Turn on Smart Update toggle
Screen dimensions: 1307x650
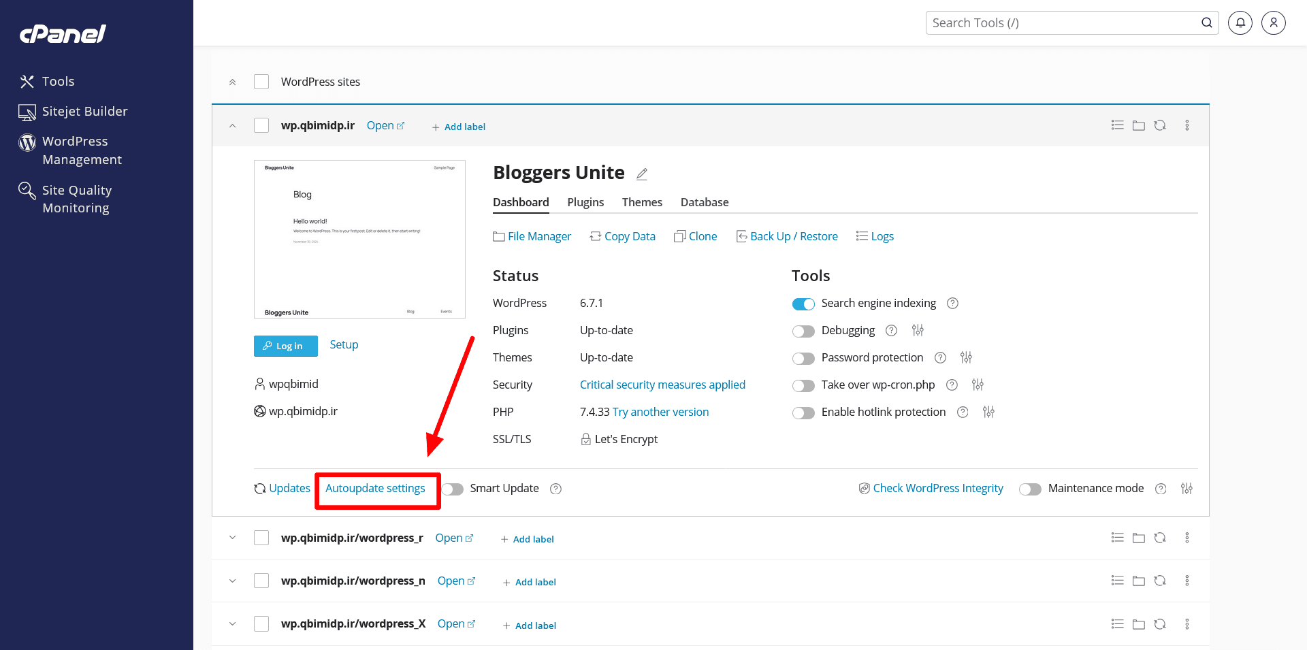452,489
